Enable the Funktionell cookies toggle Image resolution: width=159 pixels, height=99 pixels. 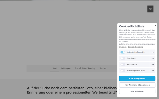tap(123, 58)
